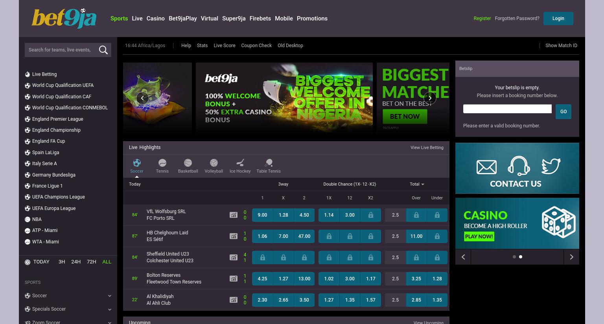
Task: Click Casino Become a High Roller banner
Action: pos(517,223)
